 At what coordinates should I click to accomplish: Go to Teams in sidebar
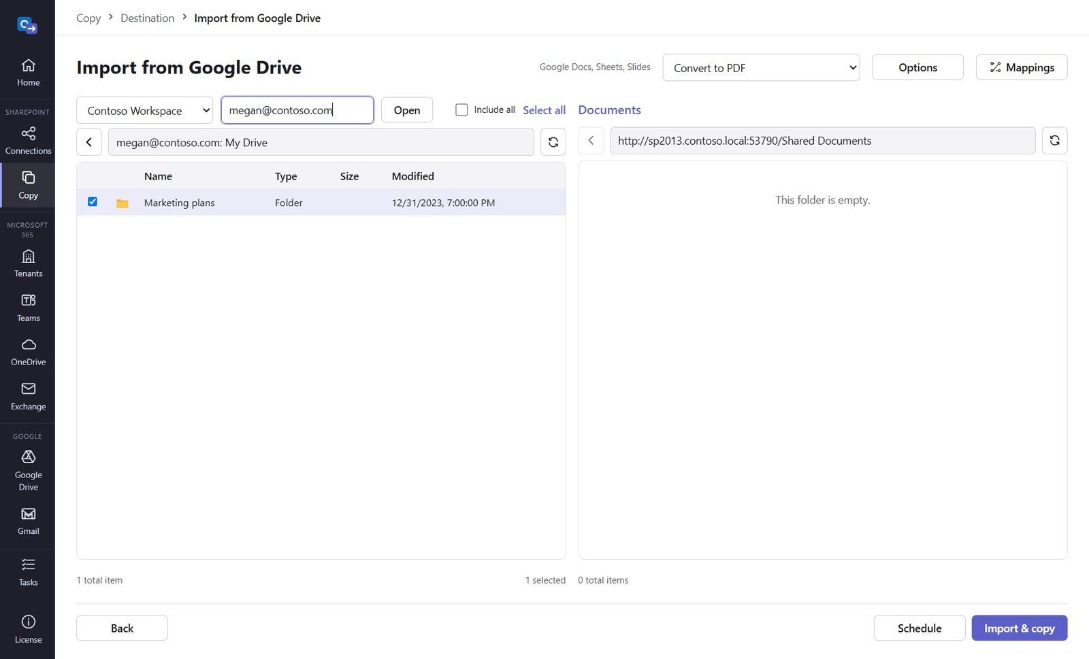[x=28, y=308]
